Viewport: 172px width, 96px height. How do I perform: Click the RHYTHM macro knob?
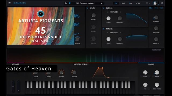[157, 73]
